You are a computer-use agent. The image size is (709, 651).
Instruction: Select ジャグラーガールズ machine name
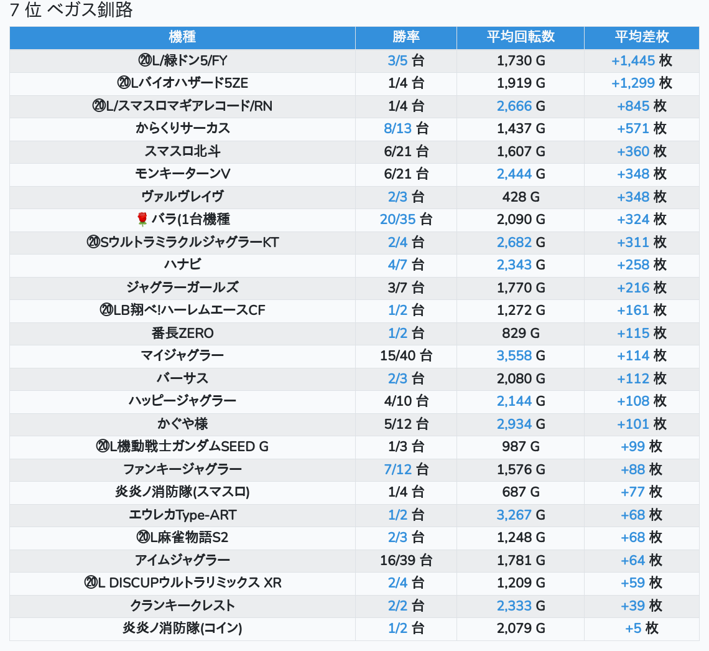click(x=182, y=288)
